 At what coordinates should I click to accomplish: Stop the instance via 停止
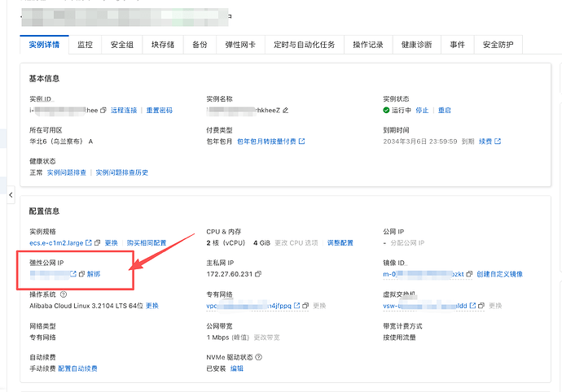(422, 111)
